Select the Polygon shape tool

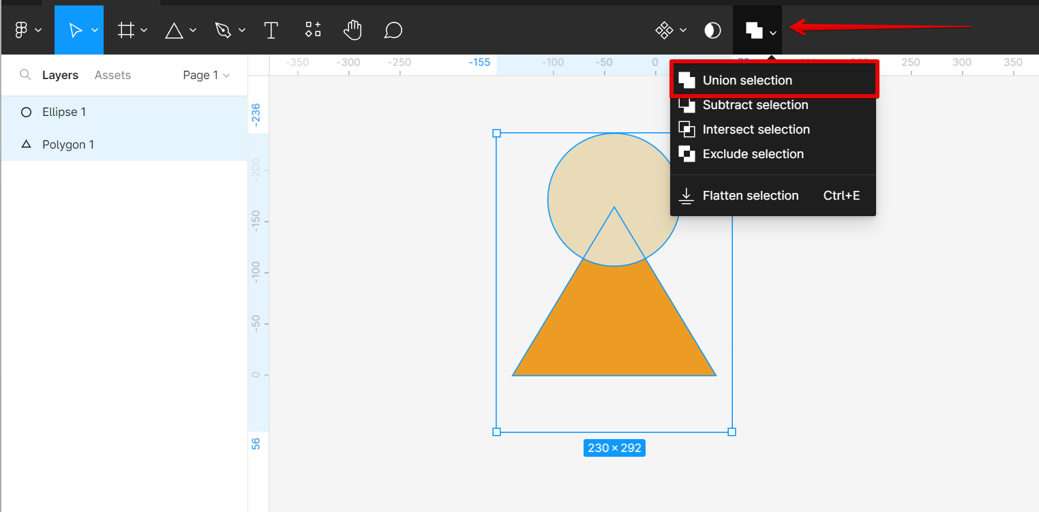point(175,30)
